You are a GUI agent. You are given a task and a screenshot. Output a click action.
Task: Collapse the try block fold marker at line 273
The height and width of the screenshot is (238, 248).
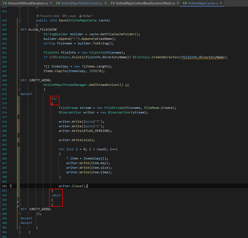pyautogui.click(x=20, y=99)
